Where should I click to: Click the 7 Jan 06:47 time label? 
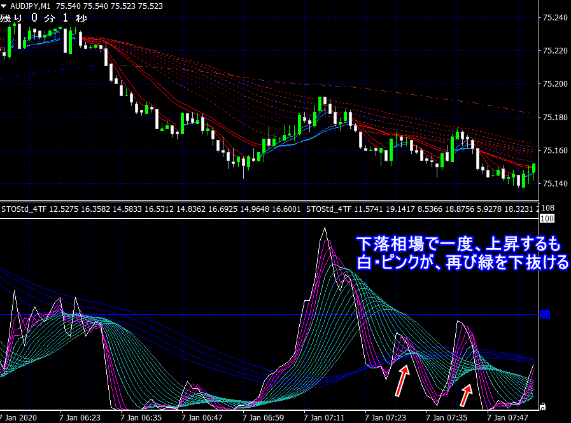tap(202, 417)
